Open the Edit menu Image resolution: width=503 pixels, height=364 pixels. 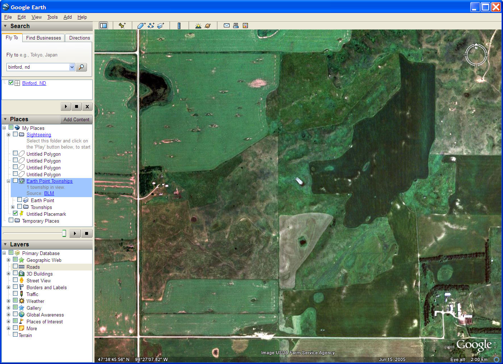[22, 17]
